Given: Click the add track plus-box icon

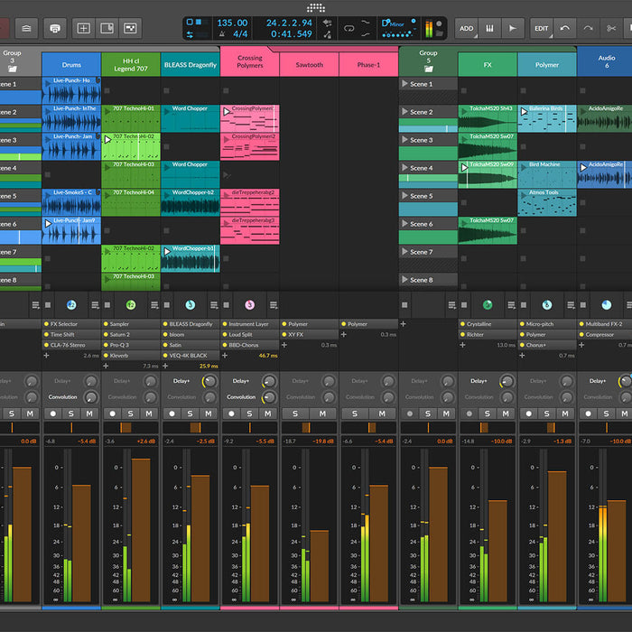Looking at the screenshot, I should 83,28.
